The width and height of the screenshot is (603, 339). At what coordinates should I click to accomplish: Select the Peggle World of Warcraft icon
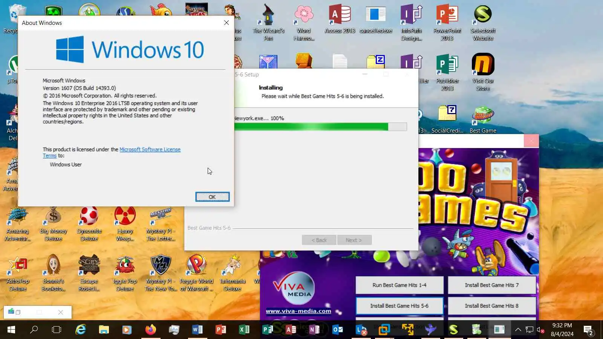[x=196, y=274]
